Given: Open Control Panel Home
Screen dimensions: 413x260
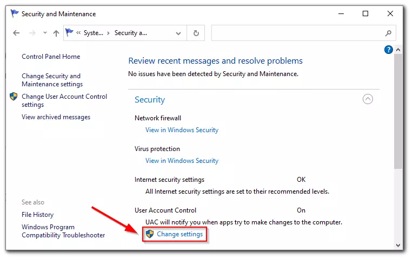Looking at the screenshot, I should pyautogui.click(x=51, y=57).
